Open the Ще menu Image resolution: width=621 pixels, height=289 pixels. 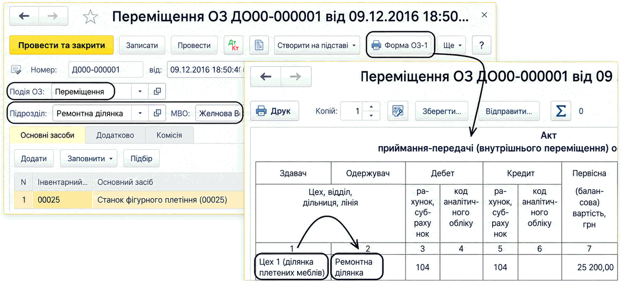point(453,45)
